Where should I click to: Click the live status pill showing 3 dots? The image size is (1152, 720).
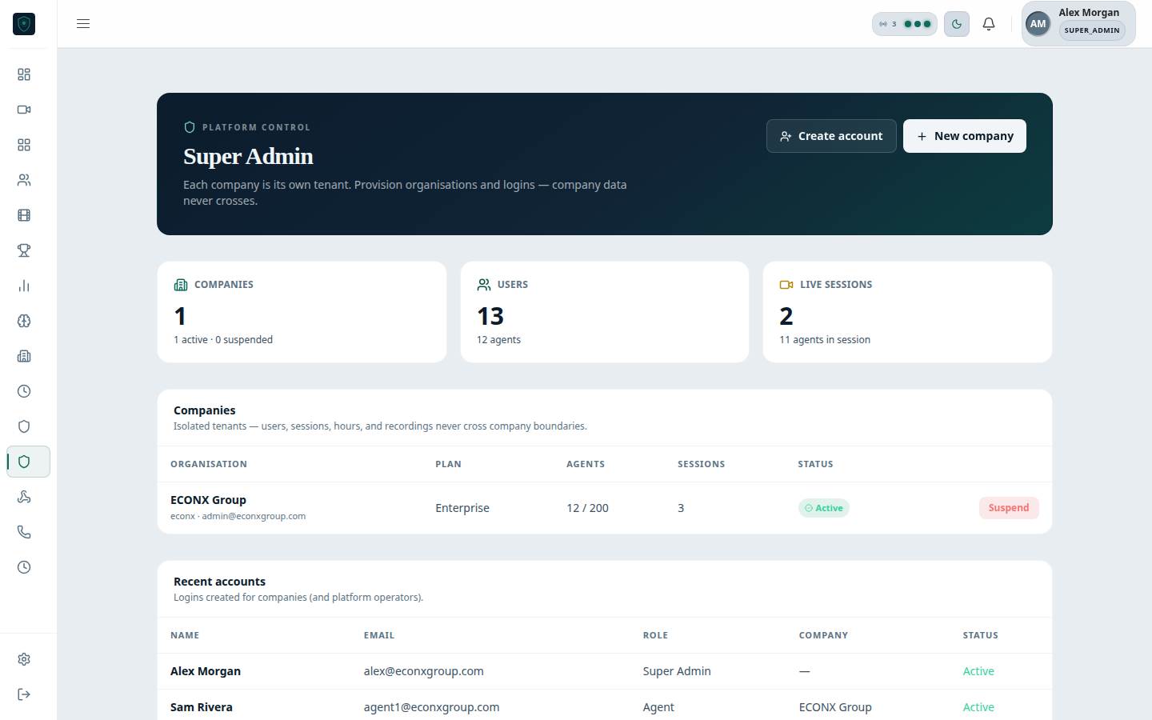pyautogui.click(x=905, y=24)
